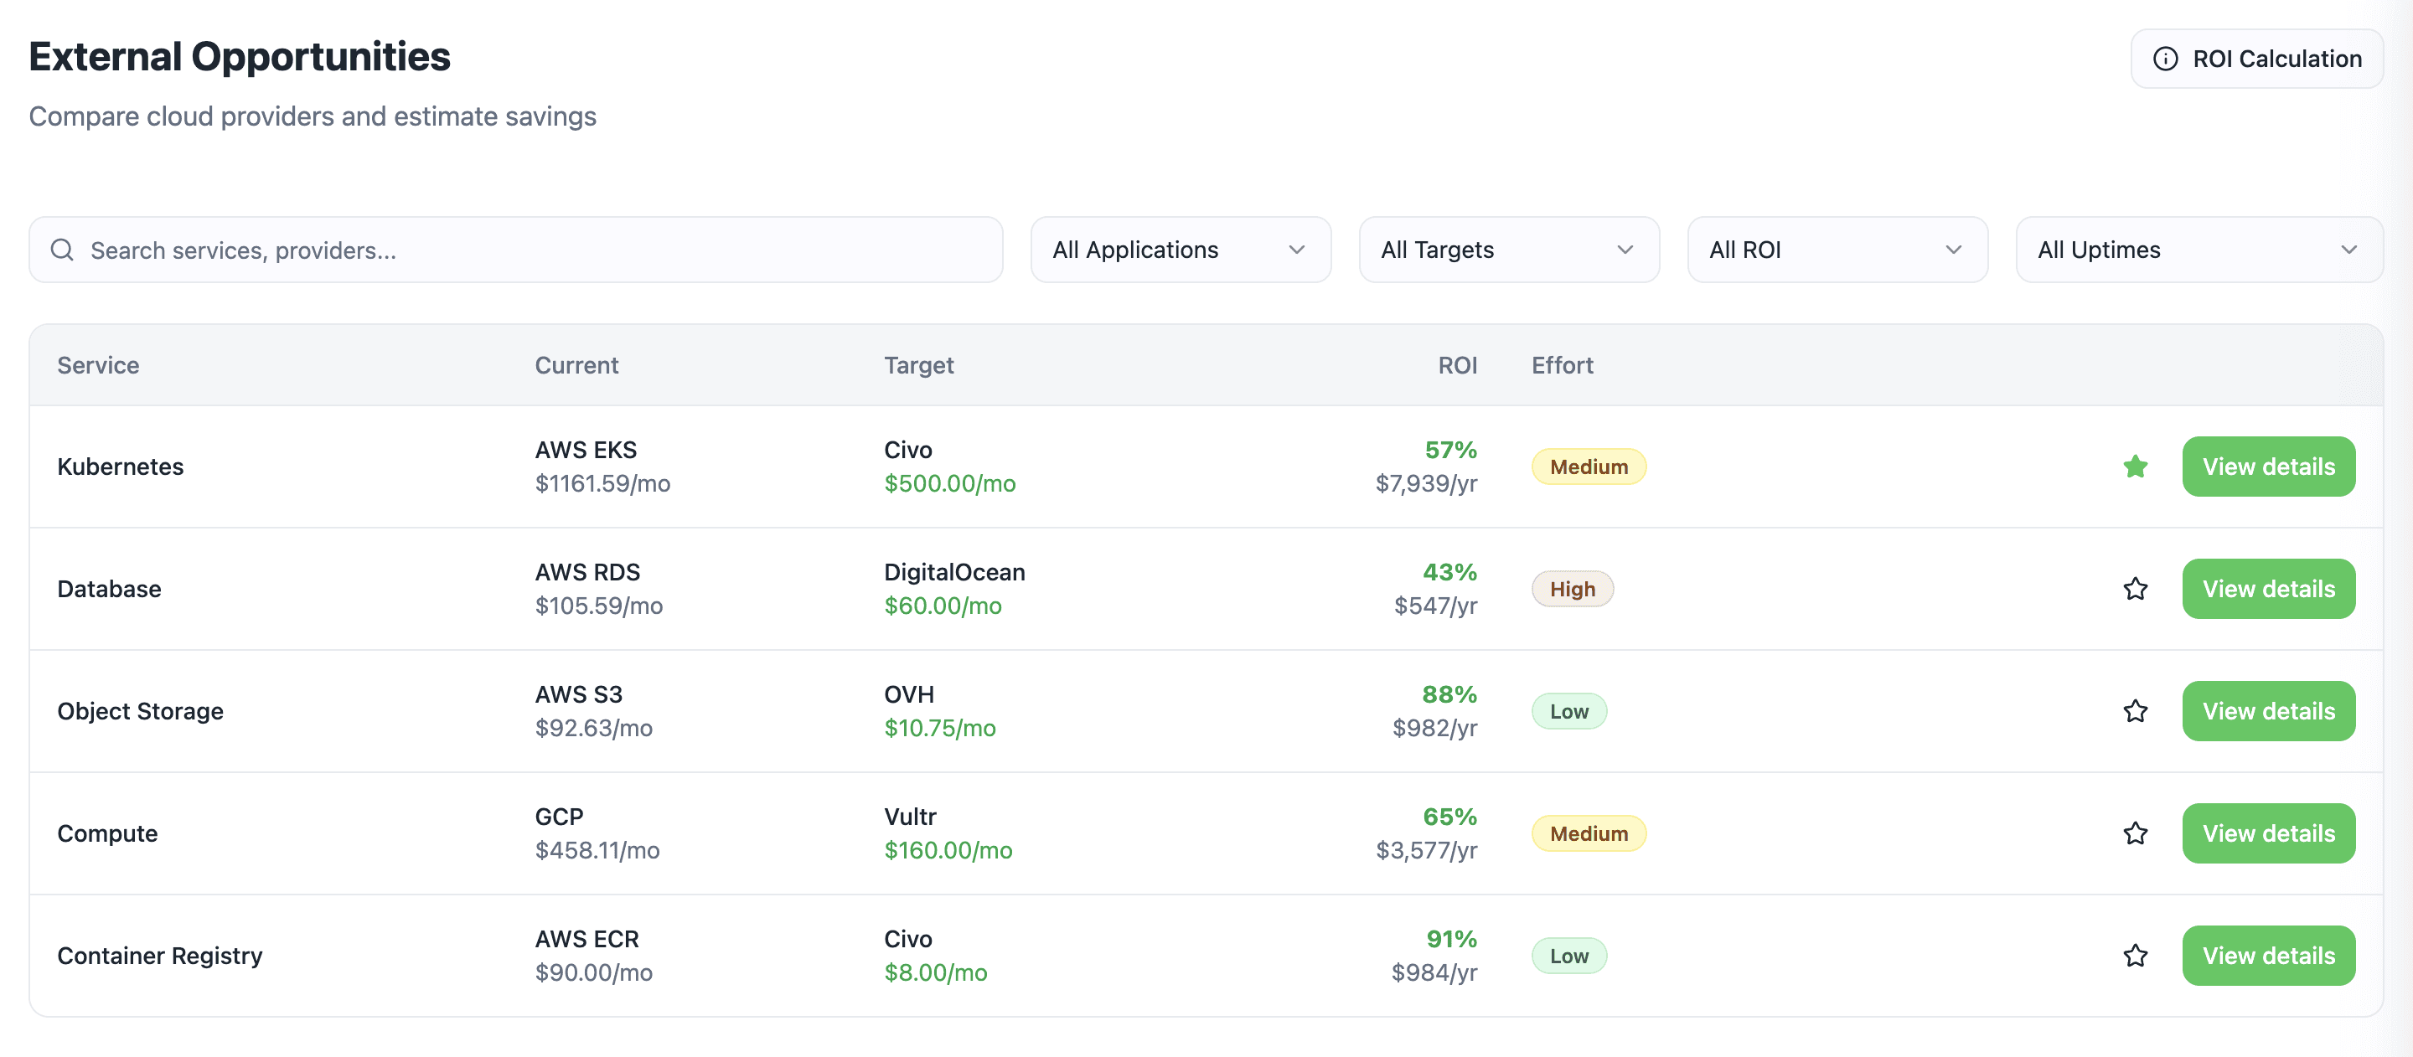Expand the All Uptimes dropdown chevron

[x=2348, y=250]
